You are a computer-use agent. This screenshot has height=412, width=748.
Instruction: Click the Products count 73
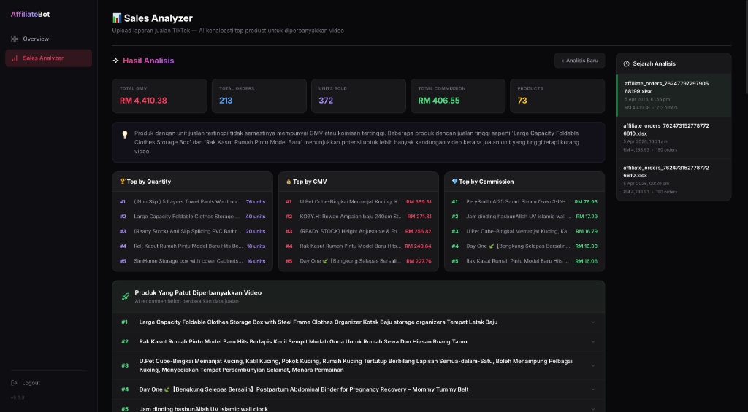(522, 101)
